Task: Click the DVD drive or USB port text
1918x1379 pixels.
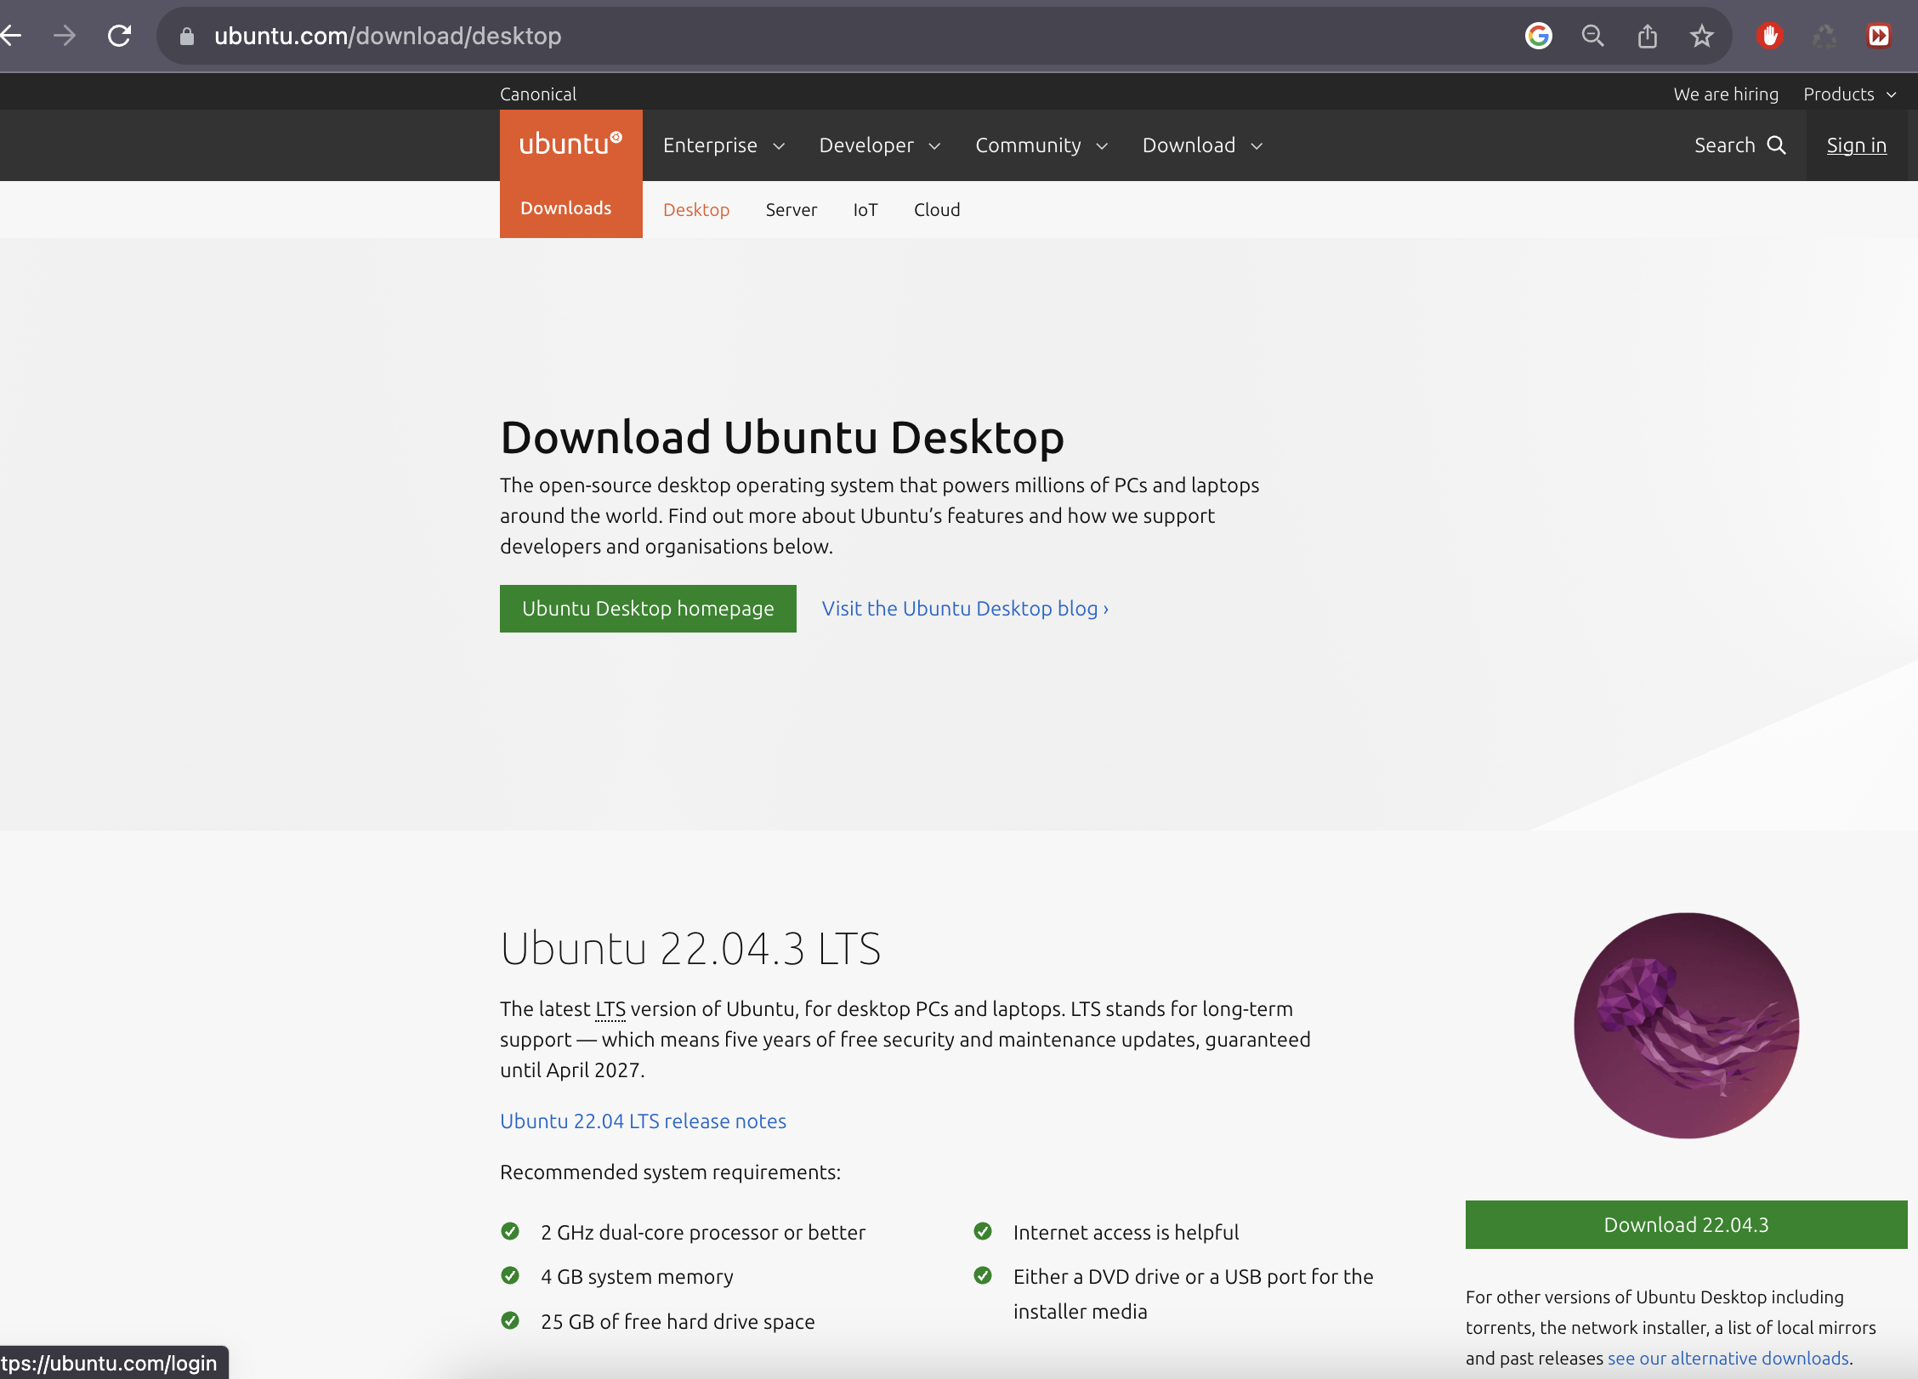Action: coord(1193,1294)
